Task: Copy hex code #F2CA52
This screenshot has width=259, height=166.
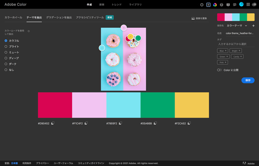Action: [189, 123]
